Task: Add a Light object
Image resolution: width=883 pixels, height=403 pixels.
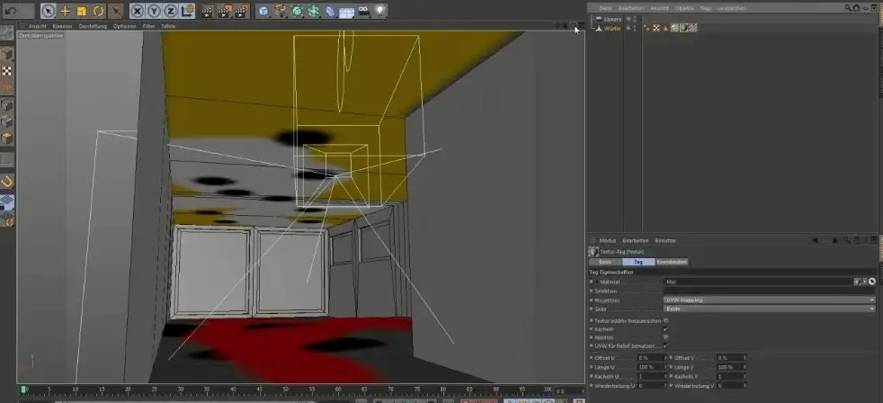Action: tap(380, 11)
